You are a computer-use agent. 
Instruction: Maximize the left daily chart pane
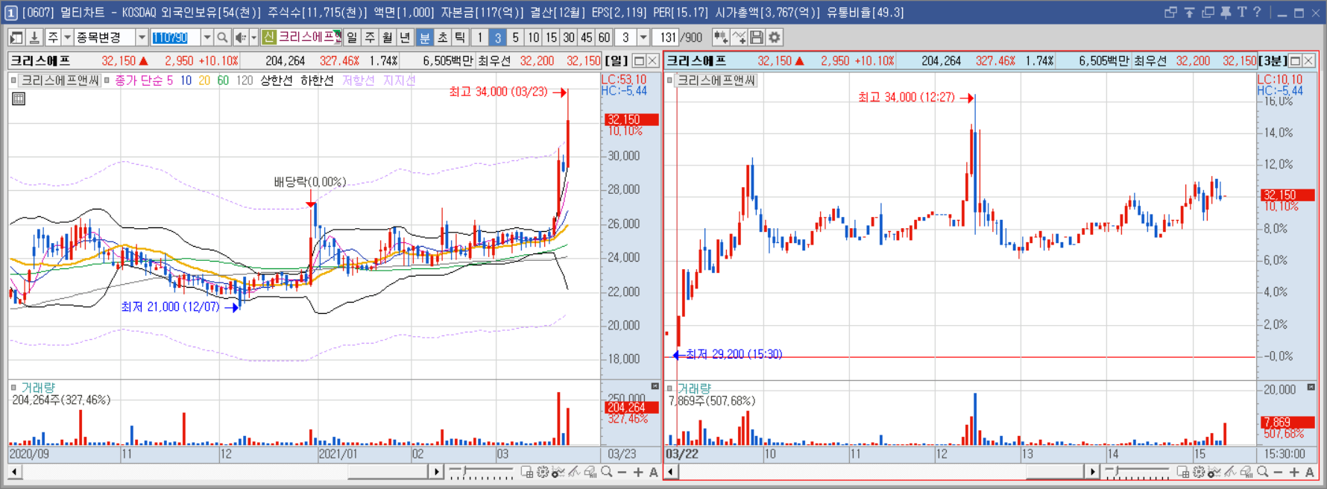(x=639, y=60)
